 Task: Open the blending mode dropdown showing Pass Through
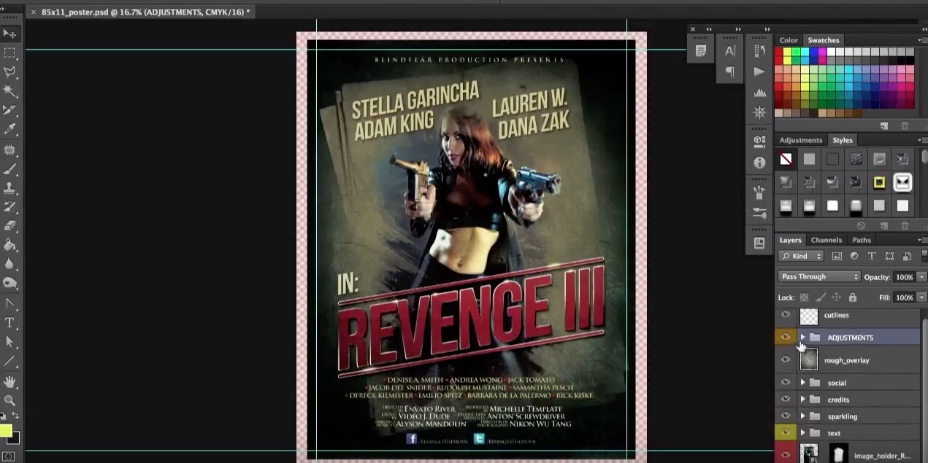pyautogui.click(x=818, y=276)
